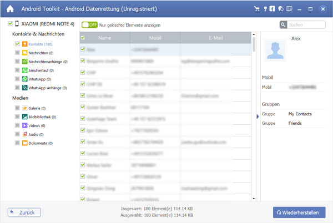Sort by the E-Mail column header

coord(216,38)
